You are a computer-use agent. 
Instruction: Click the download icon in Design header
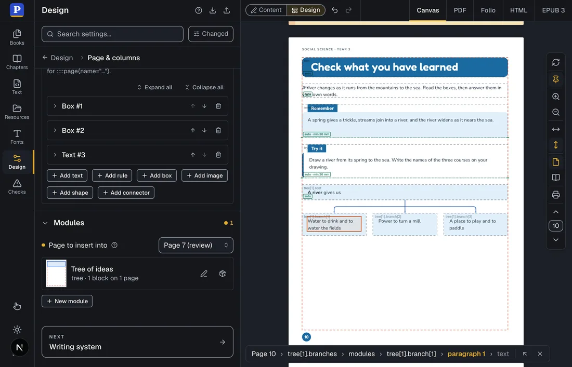point(213,10)
